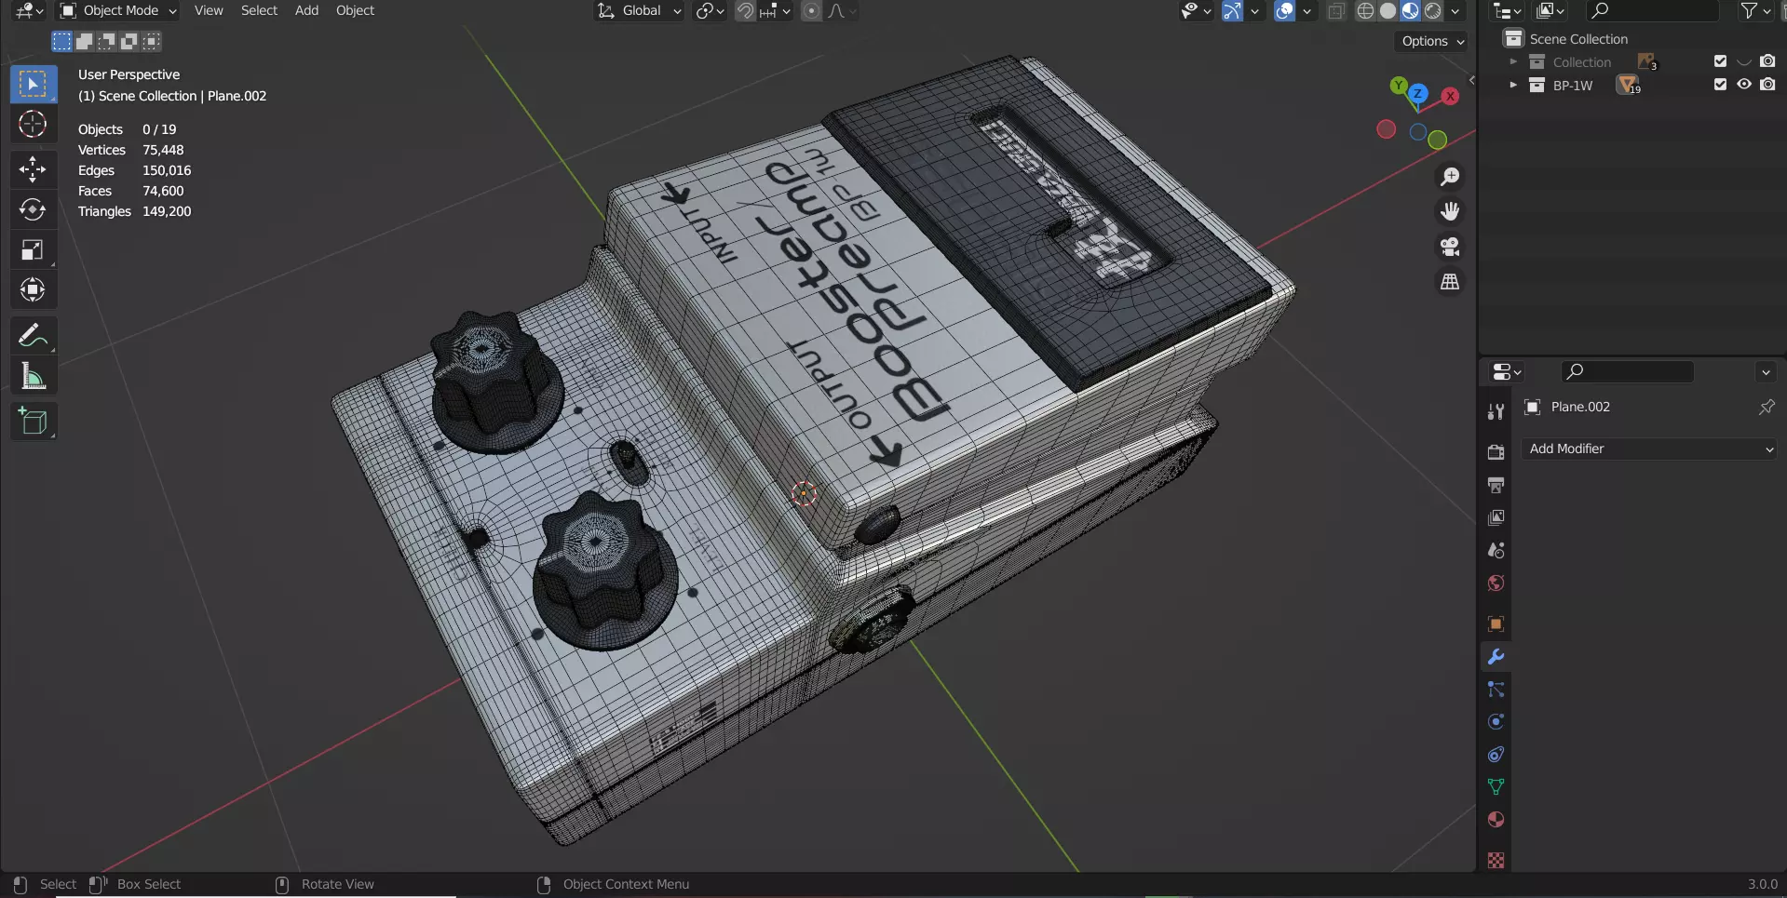Open the Add Modifier dropdown
1787x898 pixels.
tap(1649, 449)
